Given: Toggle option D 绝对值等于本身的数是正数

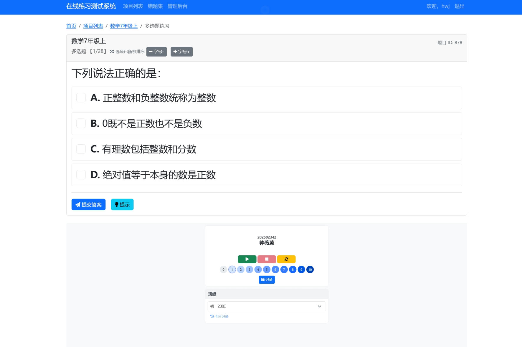Looking at the screenshot, I should coord(81,175).
